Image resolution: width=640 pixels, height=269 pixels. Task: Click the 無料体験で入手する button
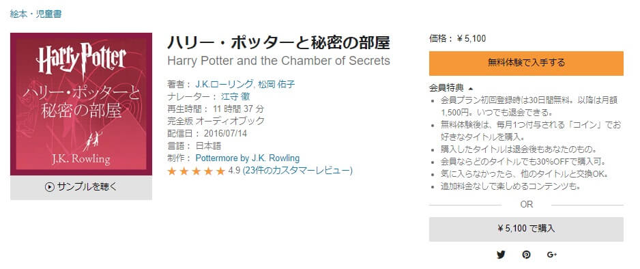click(526, 63)
